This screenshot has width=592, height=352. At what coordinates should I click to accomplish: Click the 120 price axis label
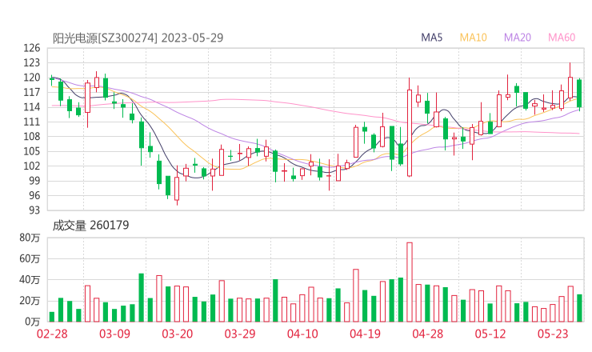tap(32, 78)
